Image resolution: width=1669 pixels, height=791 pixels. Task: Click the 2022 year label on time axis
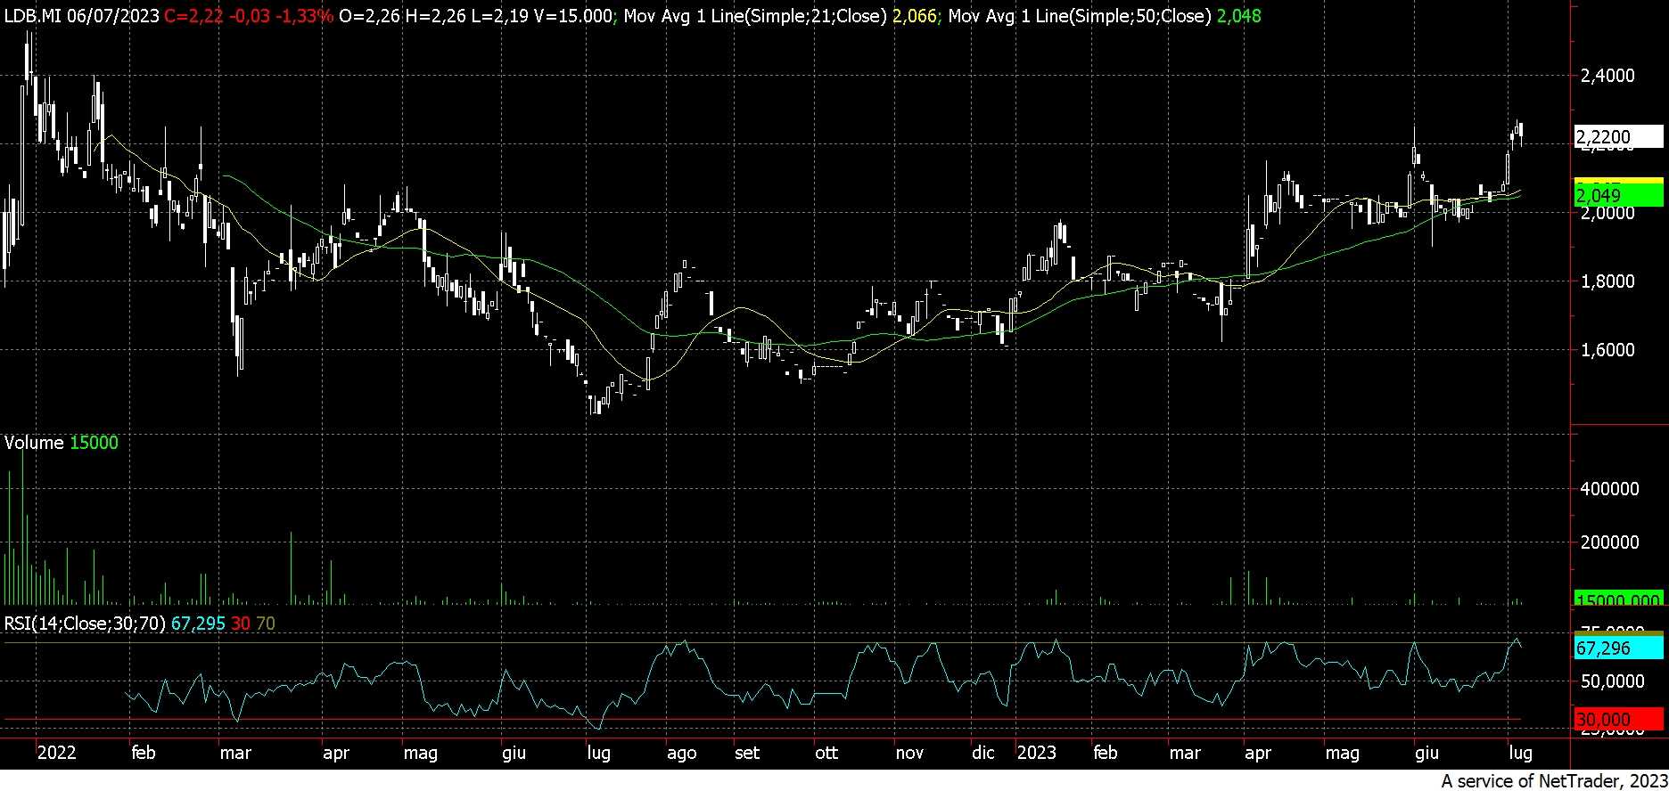click(x=57, y=753)
